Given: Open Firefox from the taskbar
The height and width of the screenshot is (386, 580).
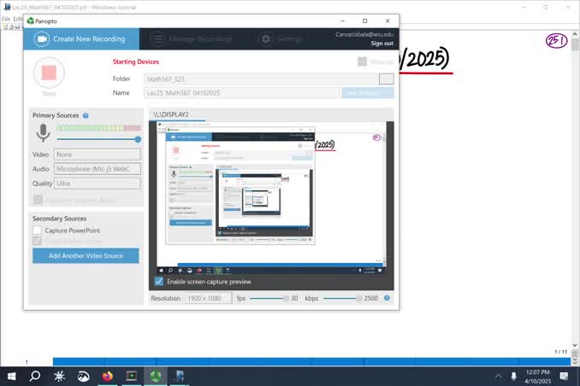Looking at the screenshot, I should (x=107, y=376).
